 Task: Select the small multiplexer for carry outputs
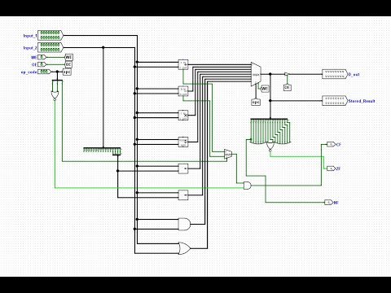pyautogui.click(x=228, y=155)
